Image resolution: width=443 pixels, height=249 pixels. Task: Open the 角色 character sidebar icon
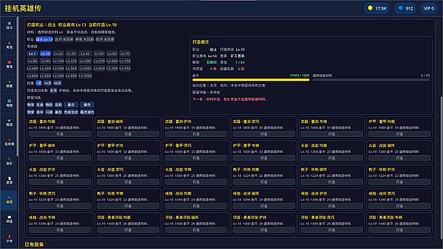[9, 45]
